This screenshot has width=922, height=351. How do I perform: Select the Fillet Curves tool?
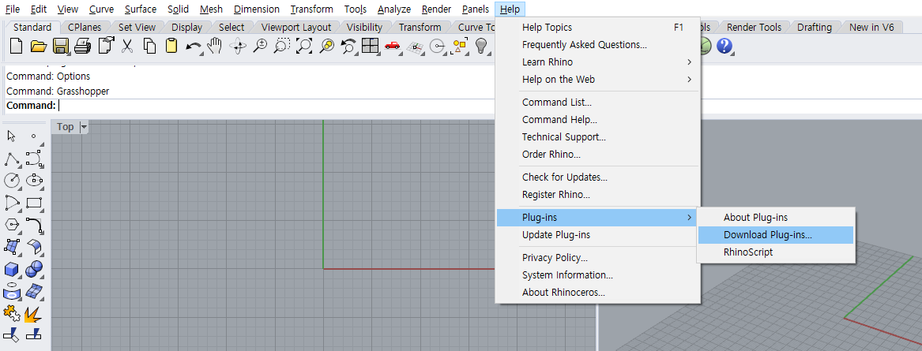point(34,224)
